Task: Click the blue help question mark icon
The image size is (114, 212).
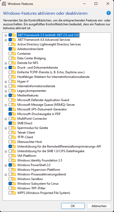Action: click(x=109, y=13)
